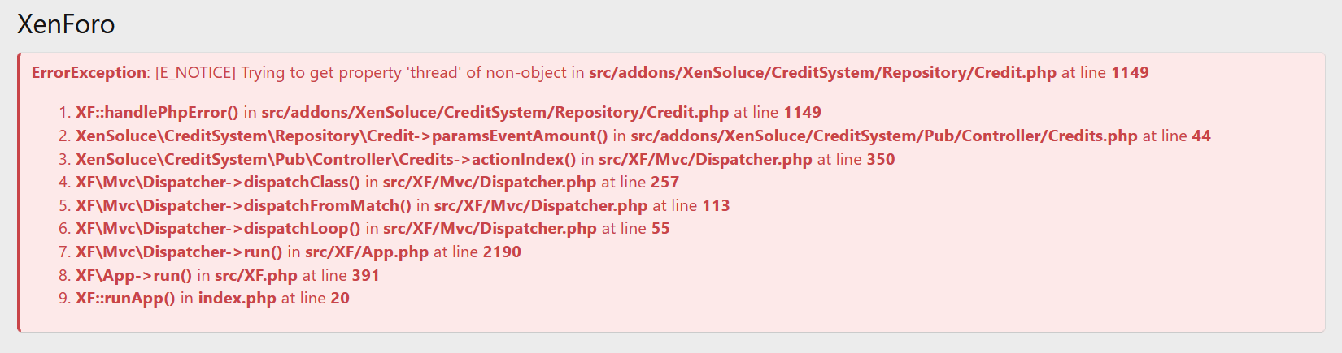Viewport: 1342px width, 353px height.
Task: Click the Dispatcher.php path at line 350
Action: pyautogui.click(x=705, y=159)
